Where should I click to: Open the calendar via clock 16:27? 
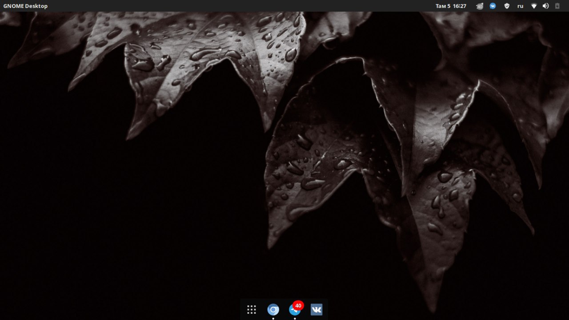point(451,6)
